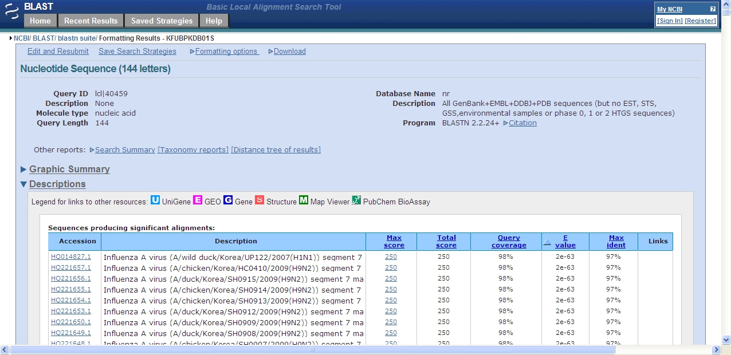Sort results by E value column
Viewport: 731px width, 355px height.
point(565,242)
